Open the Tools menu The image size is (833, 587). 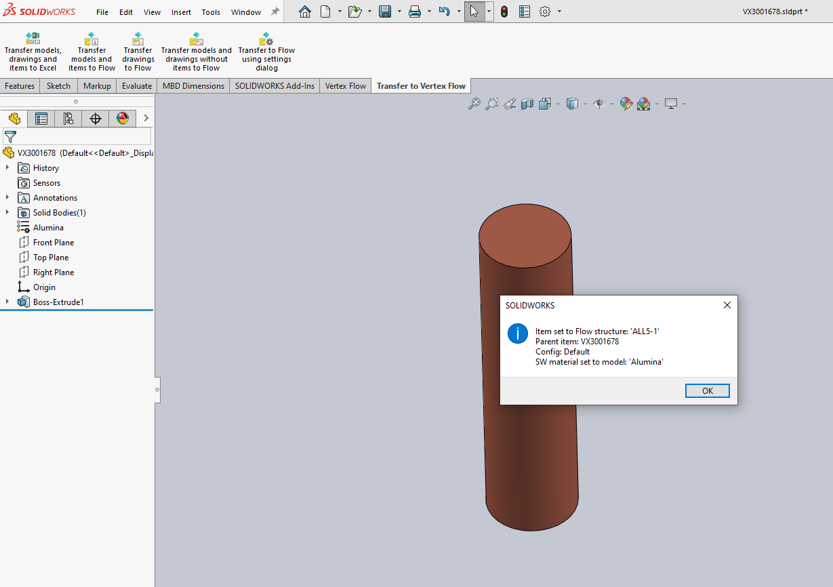211,12
